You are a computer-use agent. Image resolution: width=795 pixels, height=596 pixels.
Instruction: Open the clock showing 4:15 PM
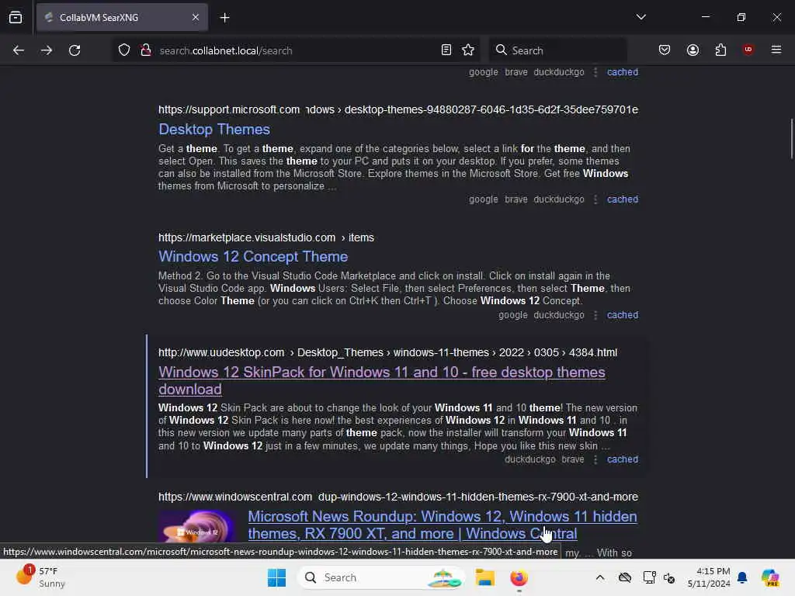coord(708,577)
